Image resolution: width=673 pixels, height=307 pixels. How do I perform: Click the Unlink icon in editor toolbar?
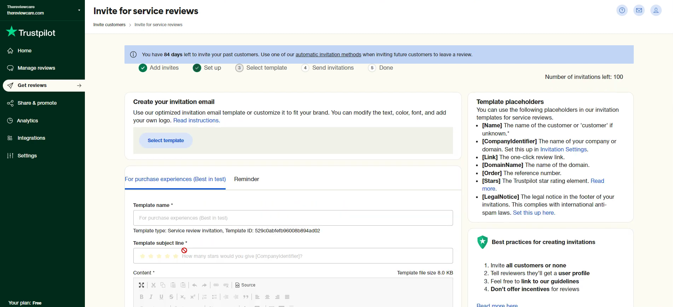[226, 285]
